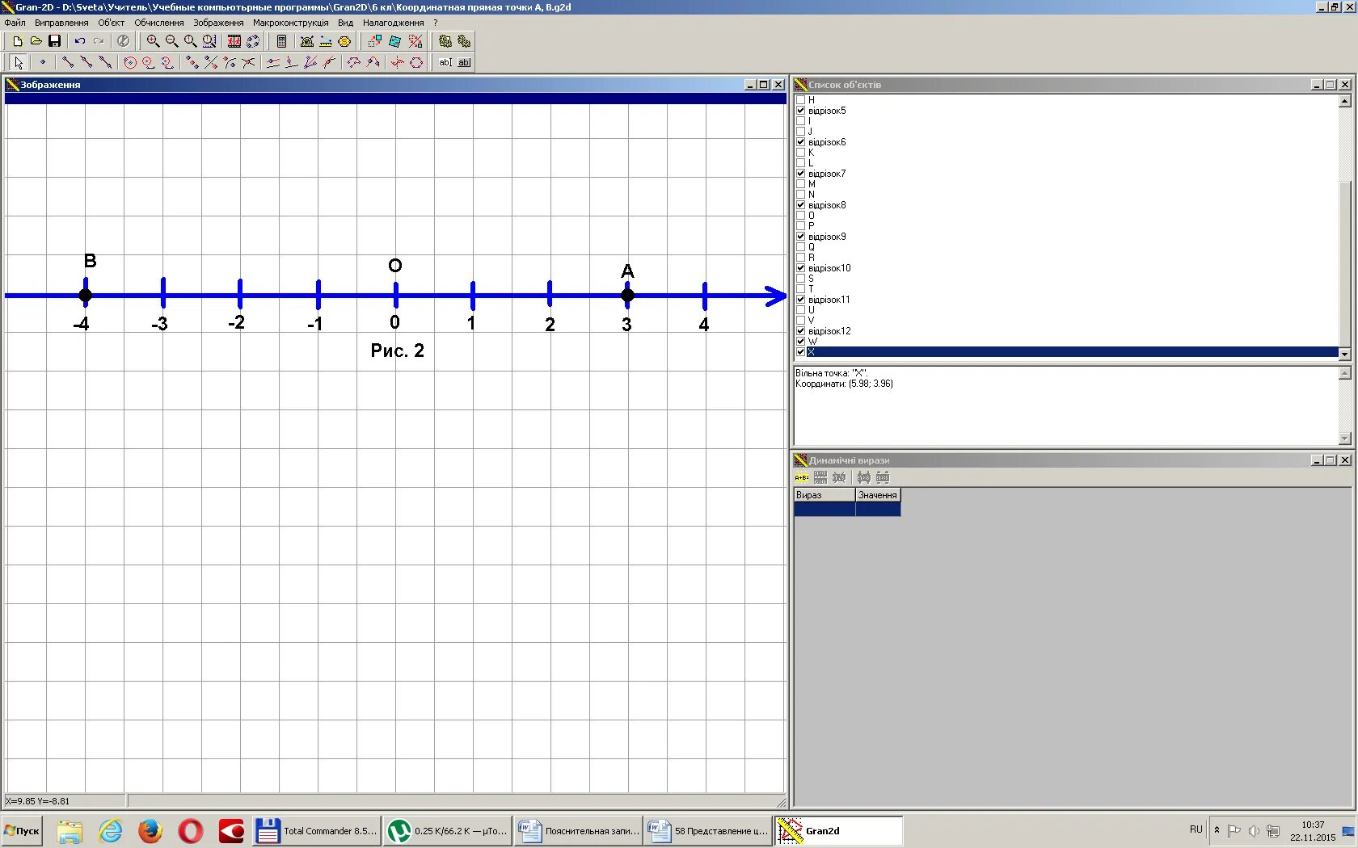Select the polygon tool icon

416,62
